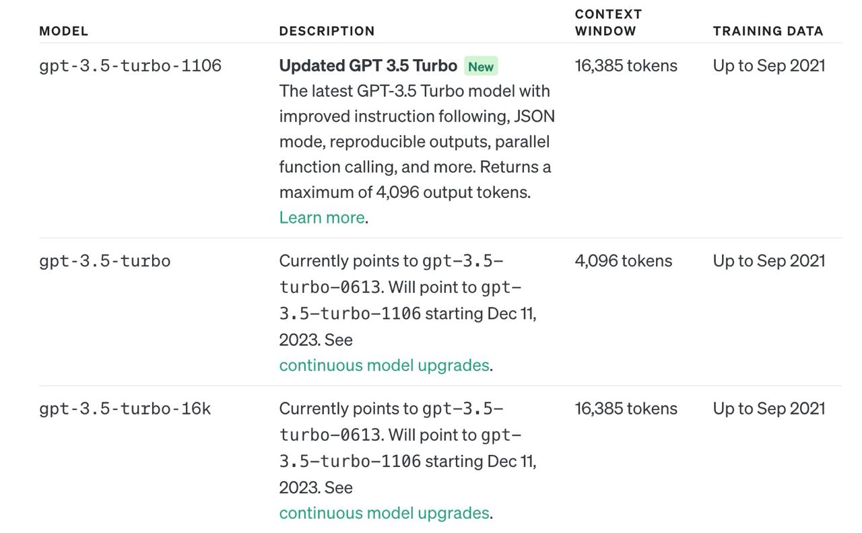Click Up to Sep 2021 in gpt-3.5-turbo-16k row
Viewport: 862px width, 533px height.
coord(768,409)
